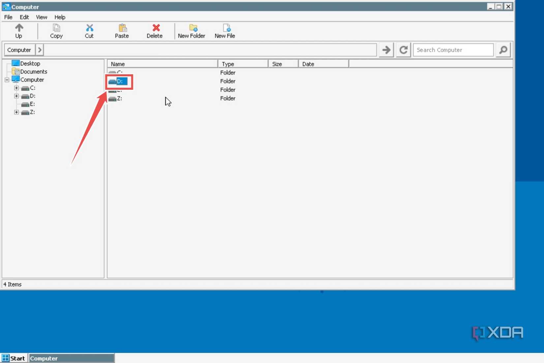The height and width of the screenshot is (363, 544).
Task: Open the breadcrumb chevron after Computer
Action: (40, 50)
